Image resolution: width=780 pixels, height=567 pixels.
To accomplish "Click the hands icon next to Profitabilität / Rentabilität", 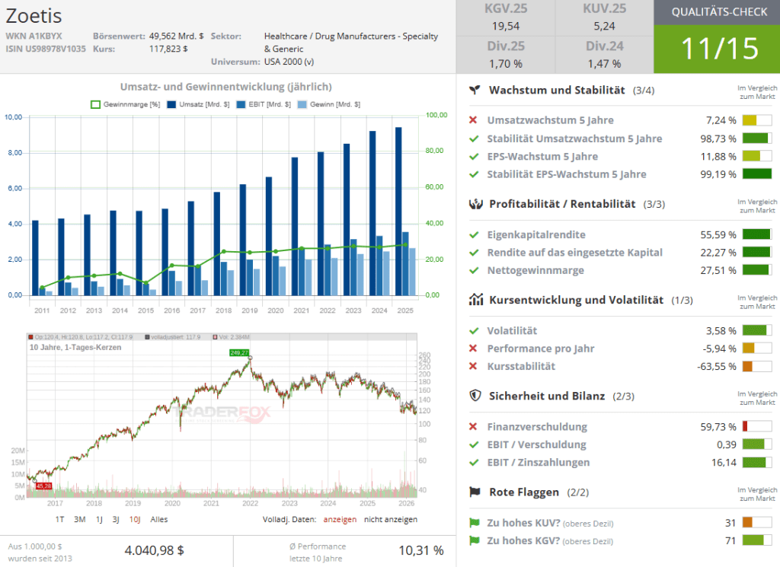I will click(475, 204).
